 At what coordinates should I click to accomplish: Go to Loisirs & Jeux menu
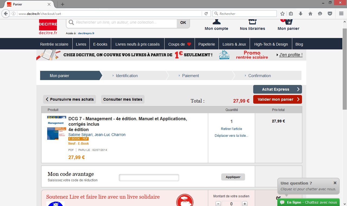pos(234,44)
